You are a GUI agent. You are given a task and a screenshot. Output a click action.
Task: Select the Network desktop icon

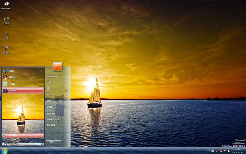6,35
